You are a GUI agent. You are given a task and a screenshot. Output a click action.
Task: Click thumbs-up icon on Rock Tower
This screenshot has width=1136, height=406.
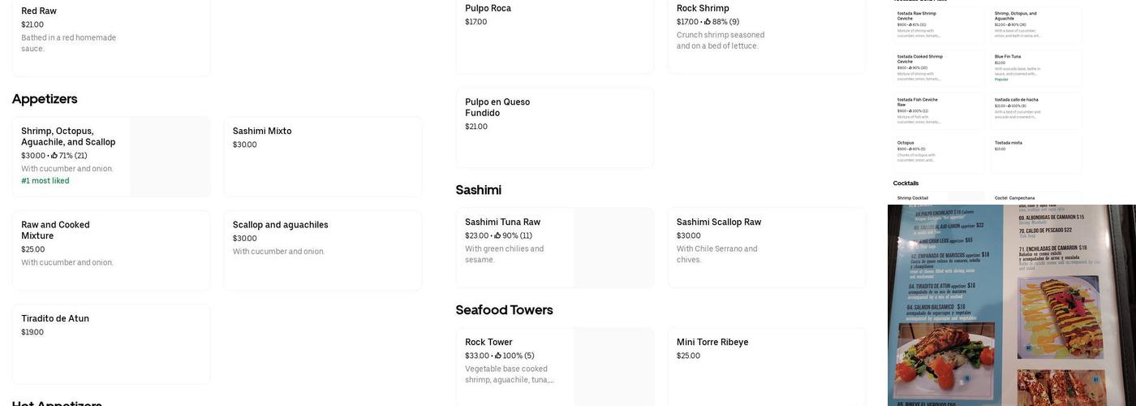point(498,356)
